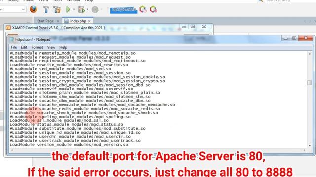Click the line loading setenvif_module
The height and width of the screenshot is (177, 316).
pos(71,88)
